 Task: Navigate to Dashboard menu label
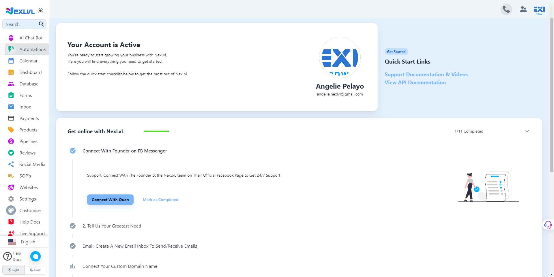tap(30, 72)
